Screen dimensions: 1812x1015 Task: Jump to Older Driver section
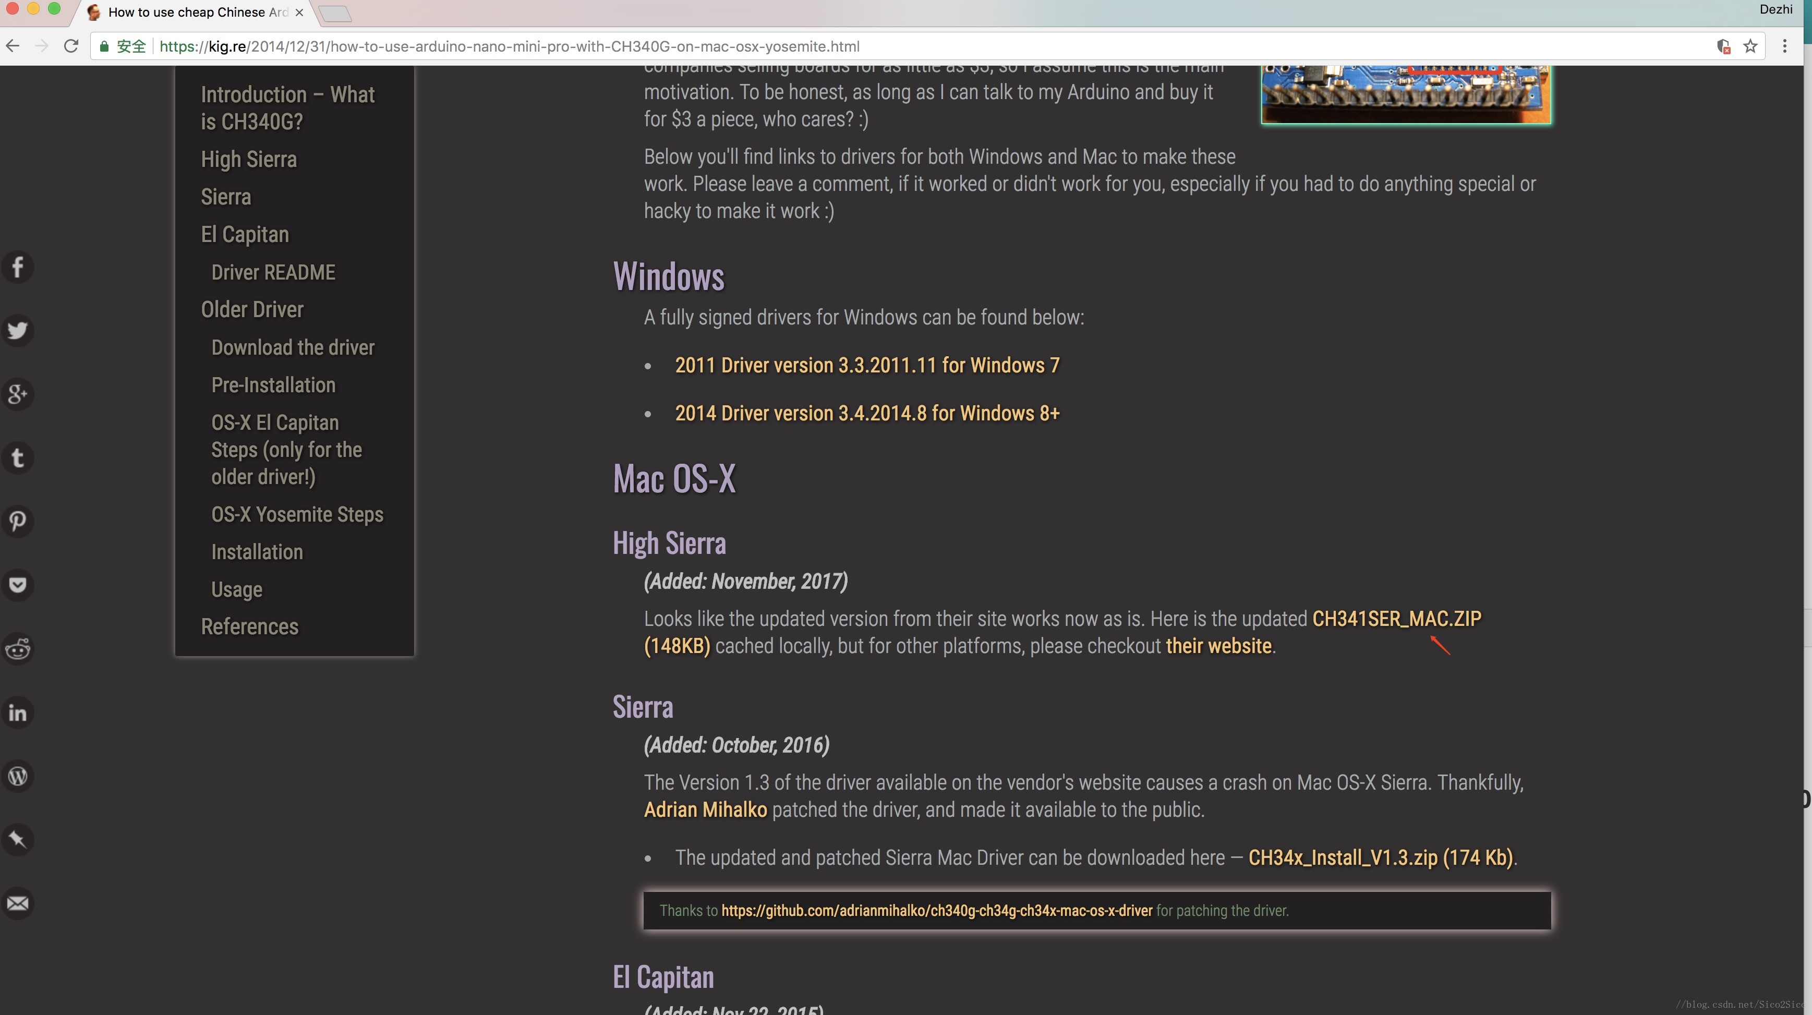point(252,309)
